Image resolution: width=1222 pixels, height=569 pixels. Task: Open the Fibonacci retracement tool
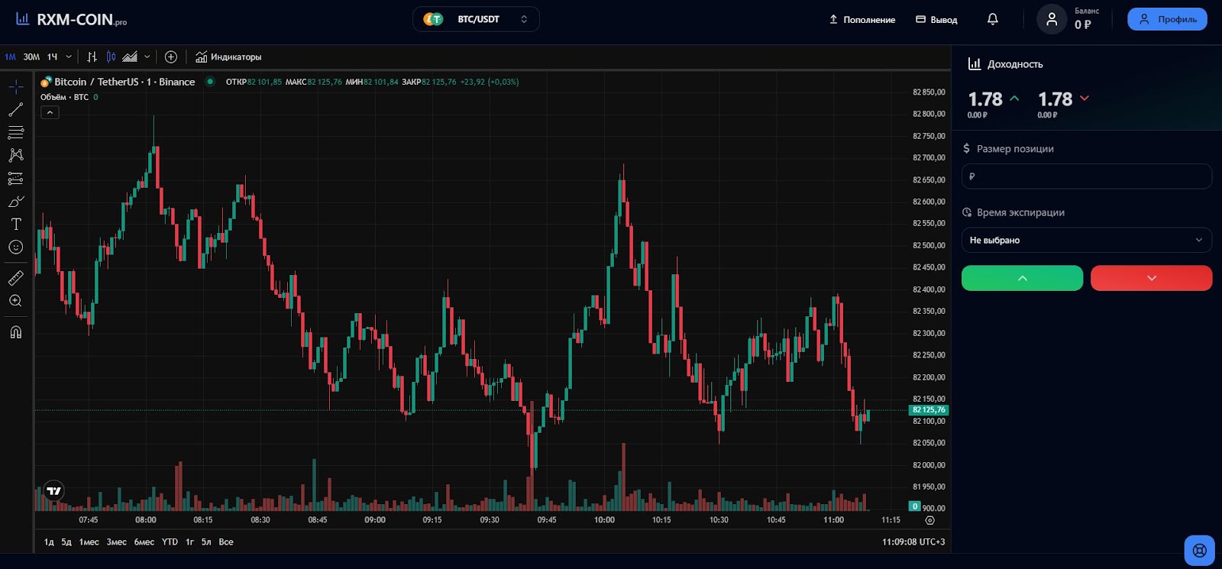pyautogui.click(x=15, y=133)
